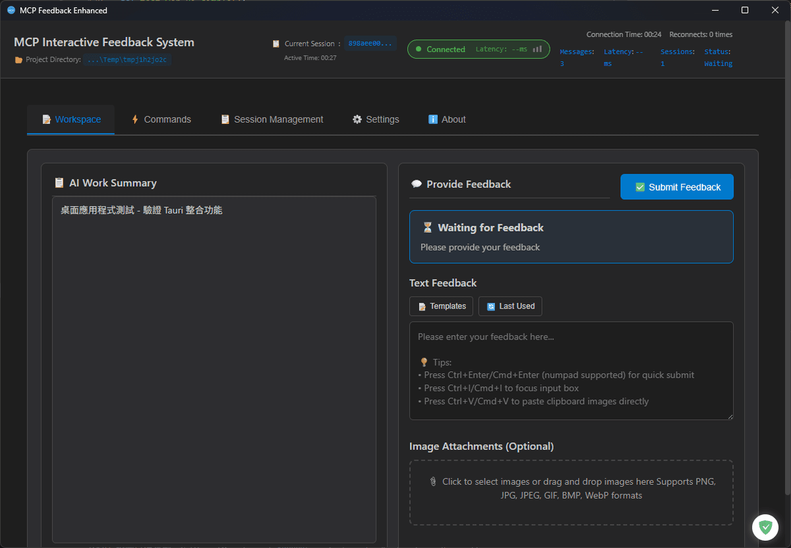The image size is (791, 548).
Task: Click the Connected status indicator
Action: [479, 49]
